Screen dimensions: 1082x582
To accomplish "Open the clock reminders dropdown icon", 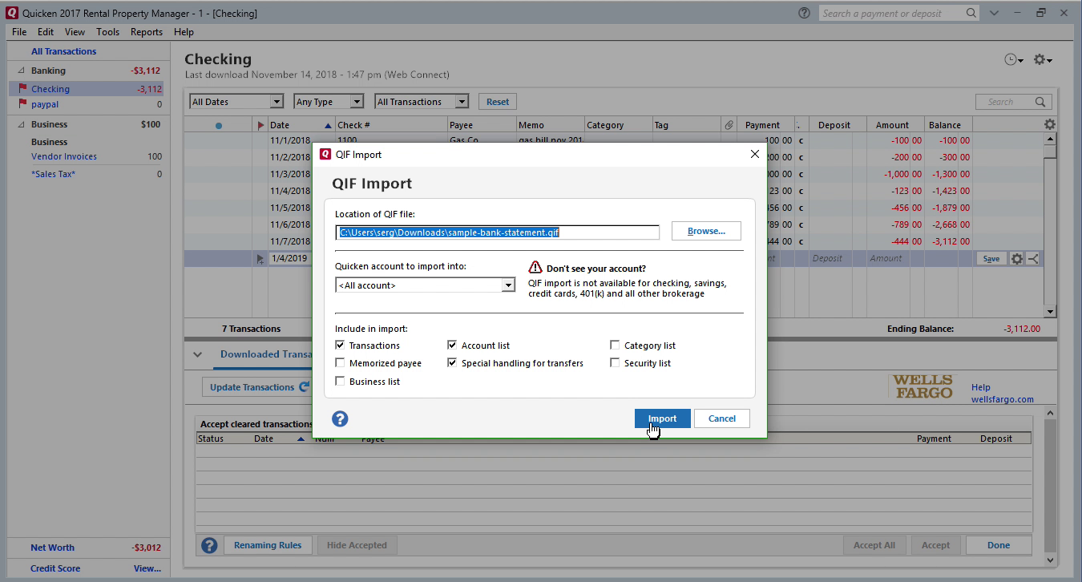I will tap(1014, 60).
